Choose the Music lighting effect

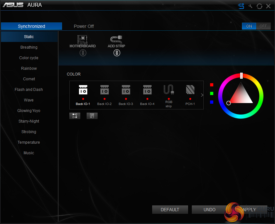pyautogui.click(x=29, y=153)
